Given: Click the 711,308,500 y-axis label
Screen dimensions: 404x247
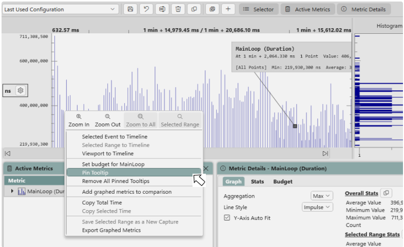Looking at the screenshot, I should pos(33,36).
